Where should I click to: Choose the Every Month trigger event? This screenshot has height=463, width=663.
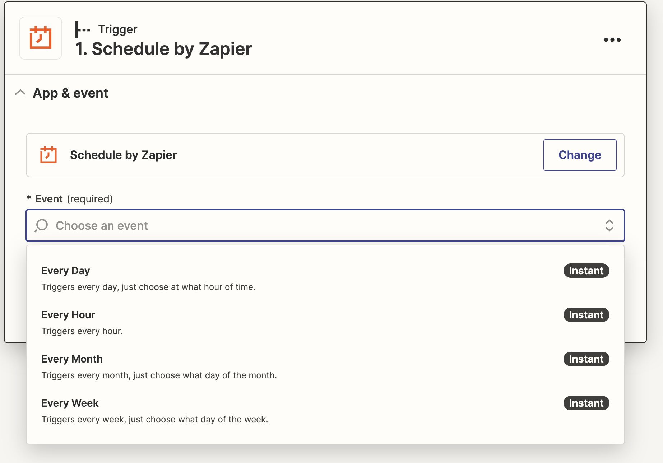[325, 366]
